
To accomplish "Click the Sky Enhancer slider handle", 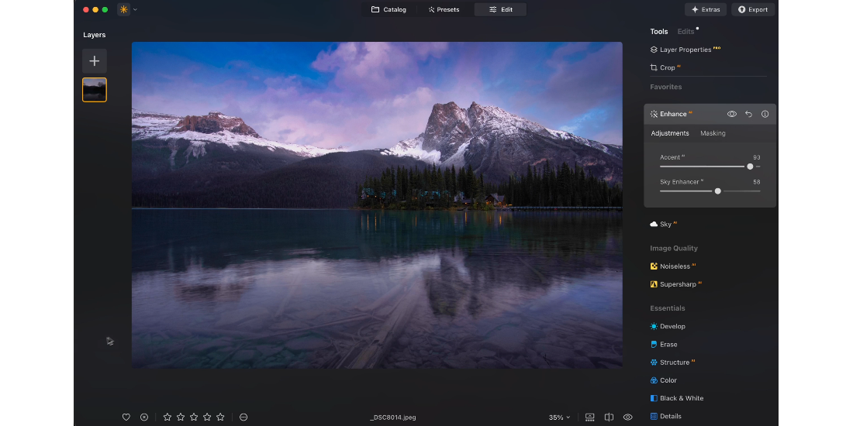I will coord(718,191).
